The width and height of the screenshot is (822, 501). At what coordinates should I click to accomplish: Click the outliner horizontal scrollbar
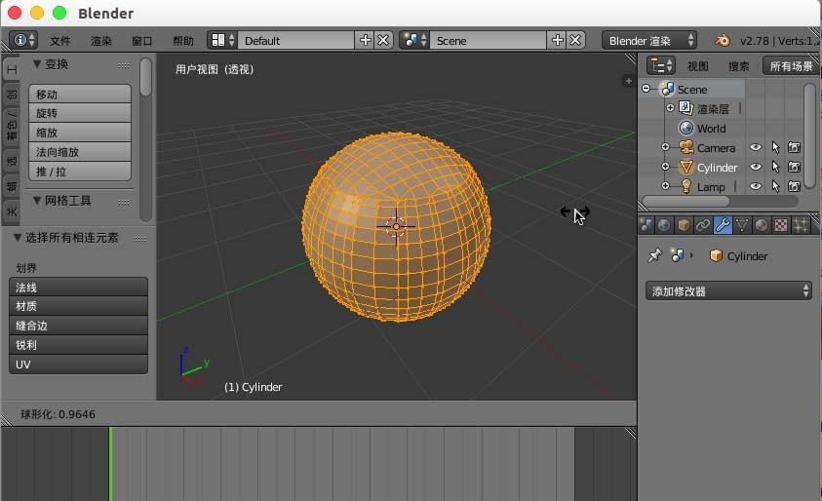click(685, 201)
